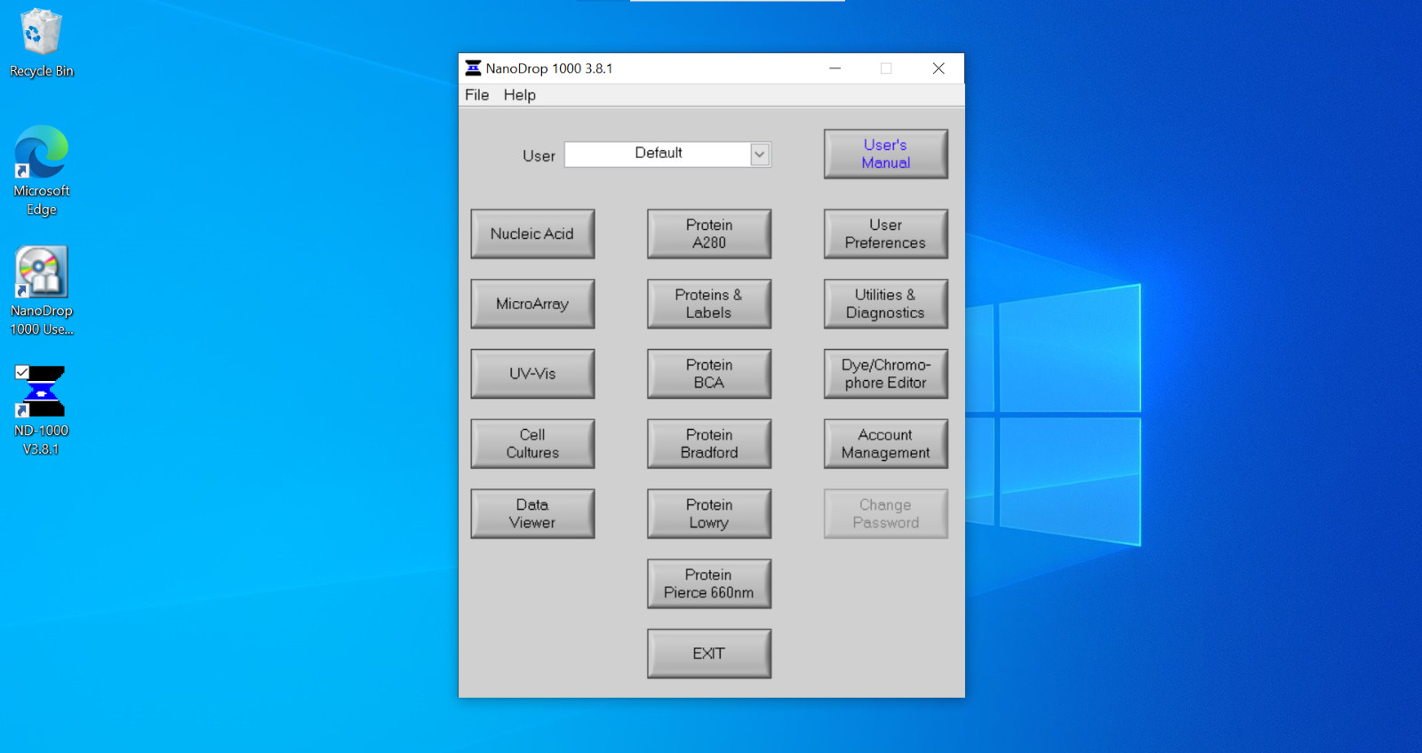Image resolution: width=1422 pixels, height=753 pixels.
Task: Start the UV-Vis module
Action: click(532, 374)
